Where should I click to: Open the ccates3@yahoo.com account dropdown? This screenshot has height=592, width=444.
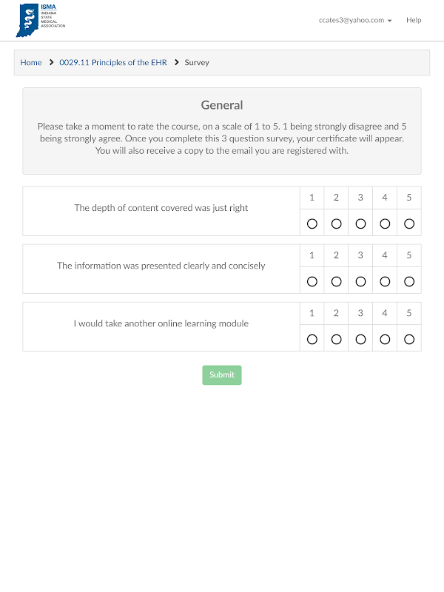click(x=355, y=20)
